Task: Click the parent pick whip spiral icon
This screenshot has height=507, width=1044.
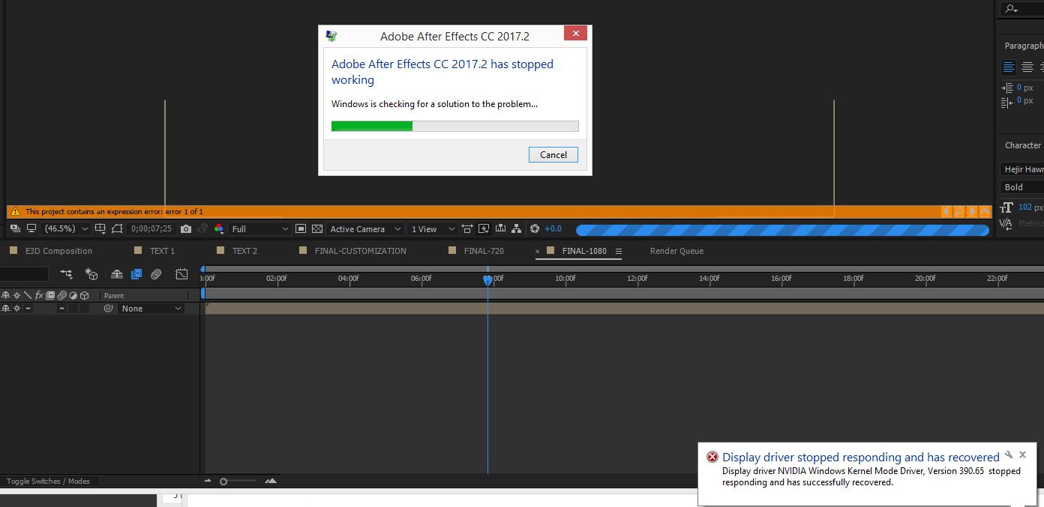Action: point(108,309)
